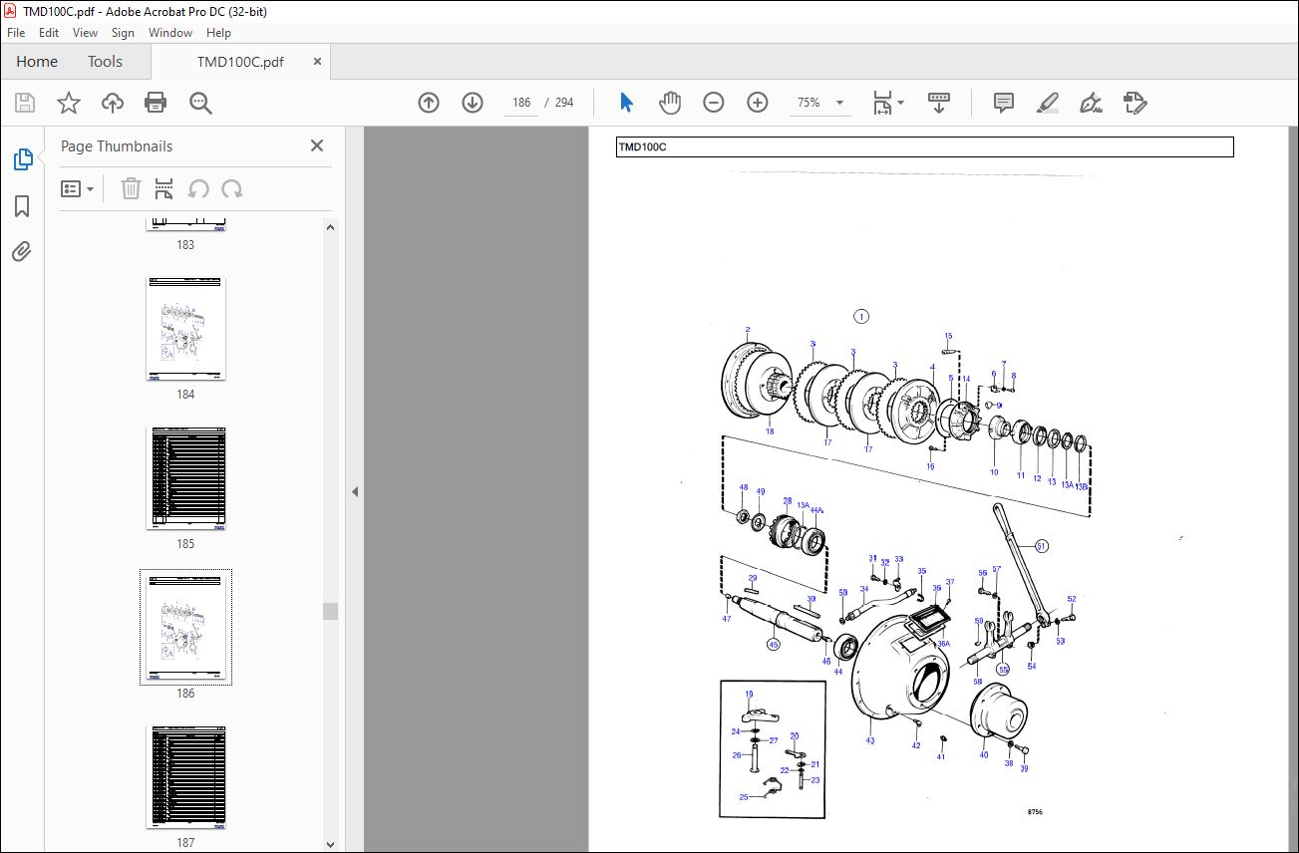The image size is (1299, 853).
Task: Open the Attachments paperclip panel
Action: (22, 251)
